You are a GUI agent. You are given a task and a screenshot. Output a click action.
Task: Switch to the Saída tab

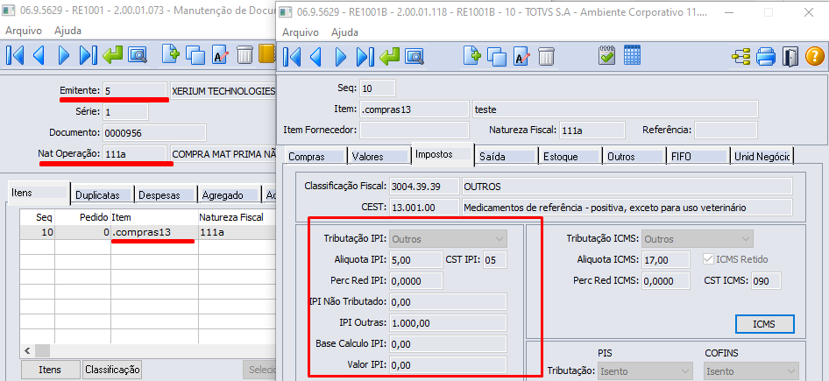pos(506,157)
